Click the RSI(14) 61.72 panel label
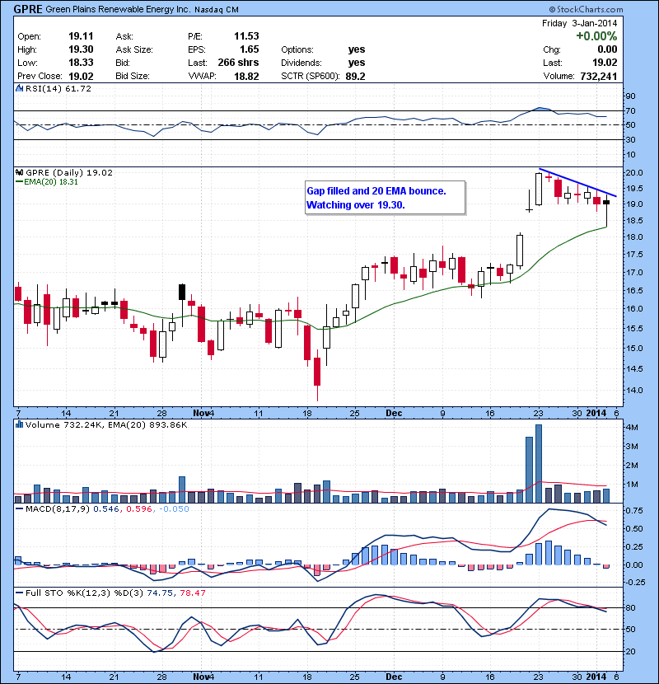 pos(58,88)
